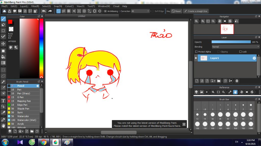
Task: Click the Reset button
Action: coord(176,11)
